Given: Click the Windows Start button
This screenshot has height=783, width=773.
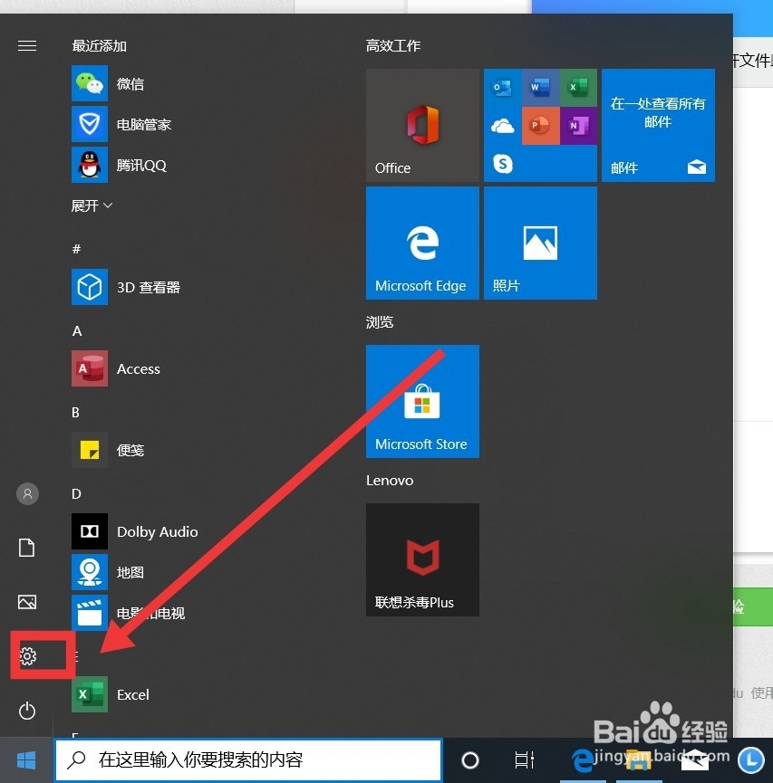Looking at the screenshot, I should [x=26, y=760].
